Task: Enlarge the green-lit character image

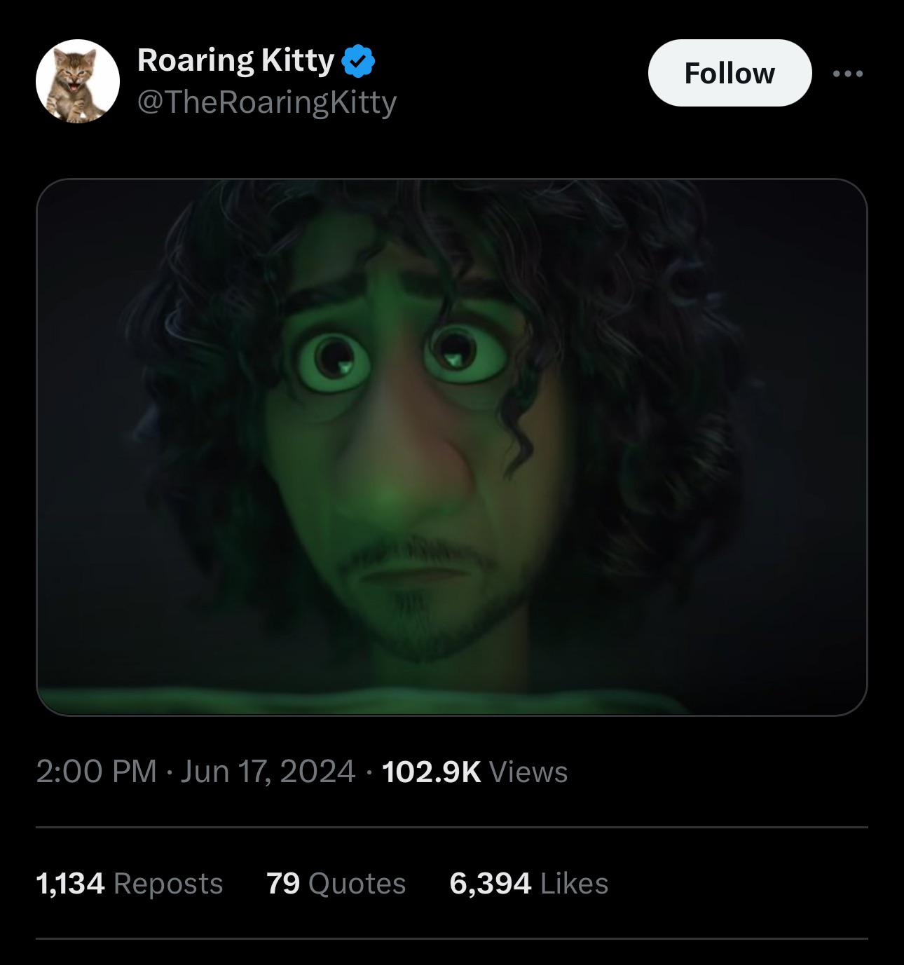Action: click(x=451, y=447)
